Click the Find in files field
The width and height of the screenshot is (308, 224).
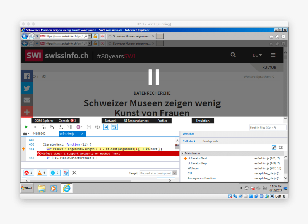pyautogui.click(x=268, y=128)
